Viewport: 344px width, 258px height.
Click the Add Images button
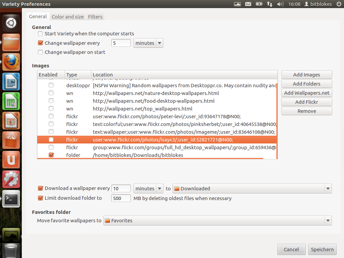307,75
